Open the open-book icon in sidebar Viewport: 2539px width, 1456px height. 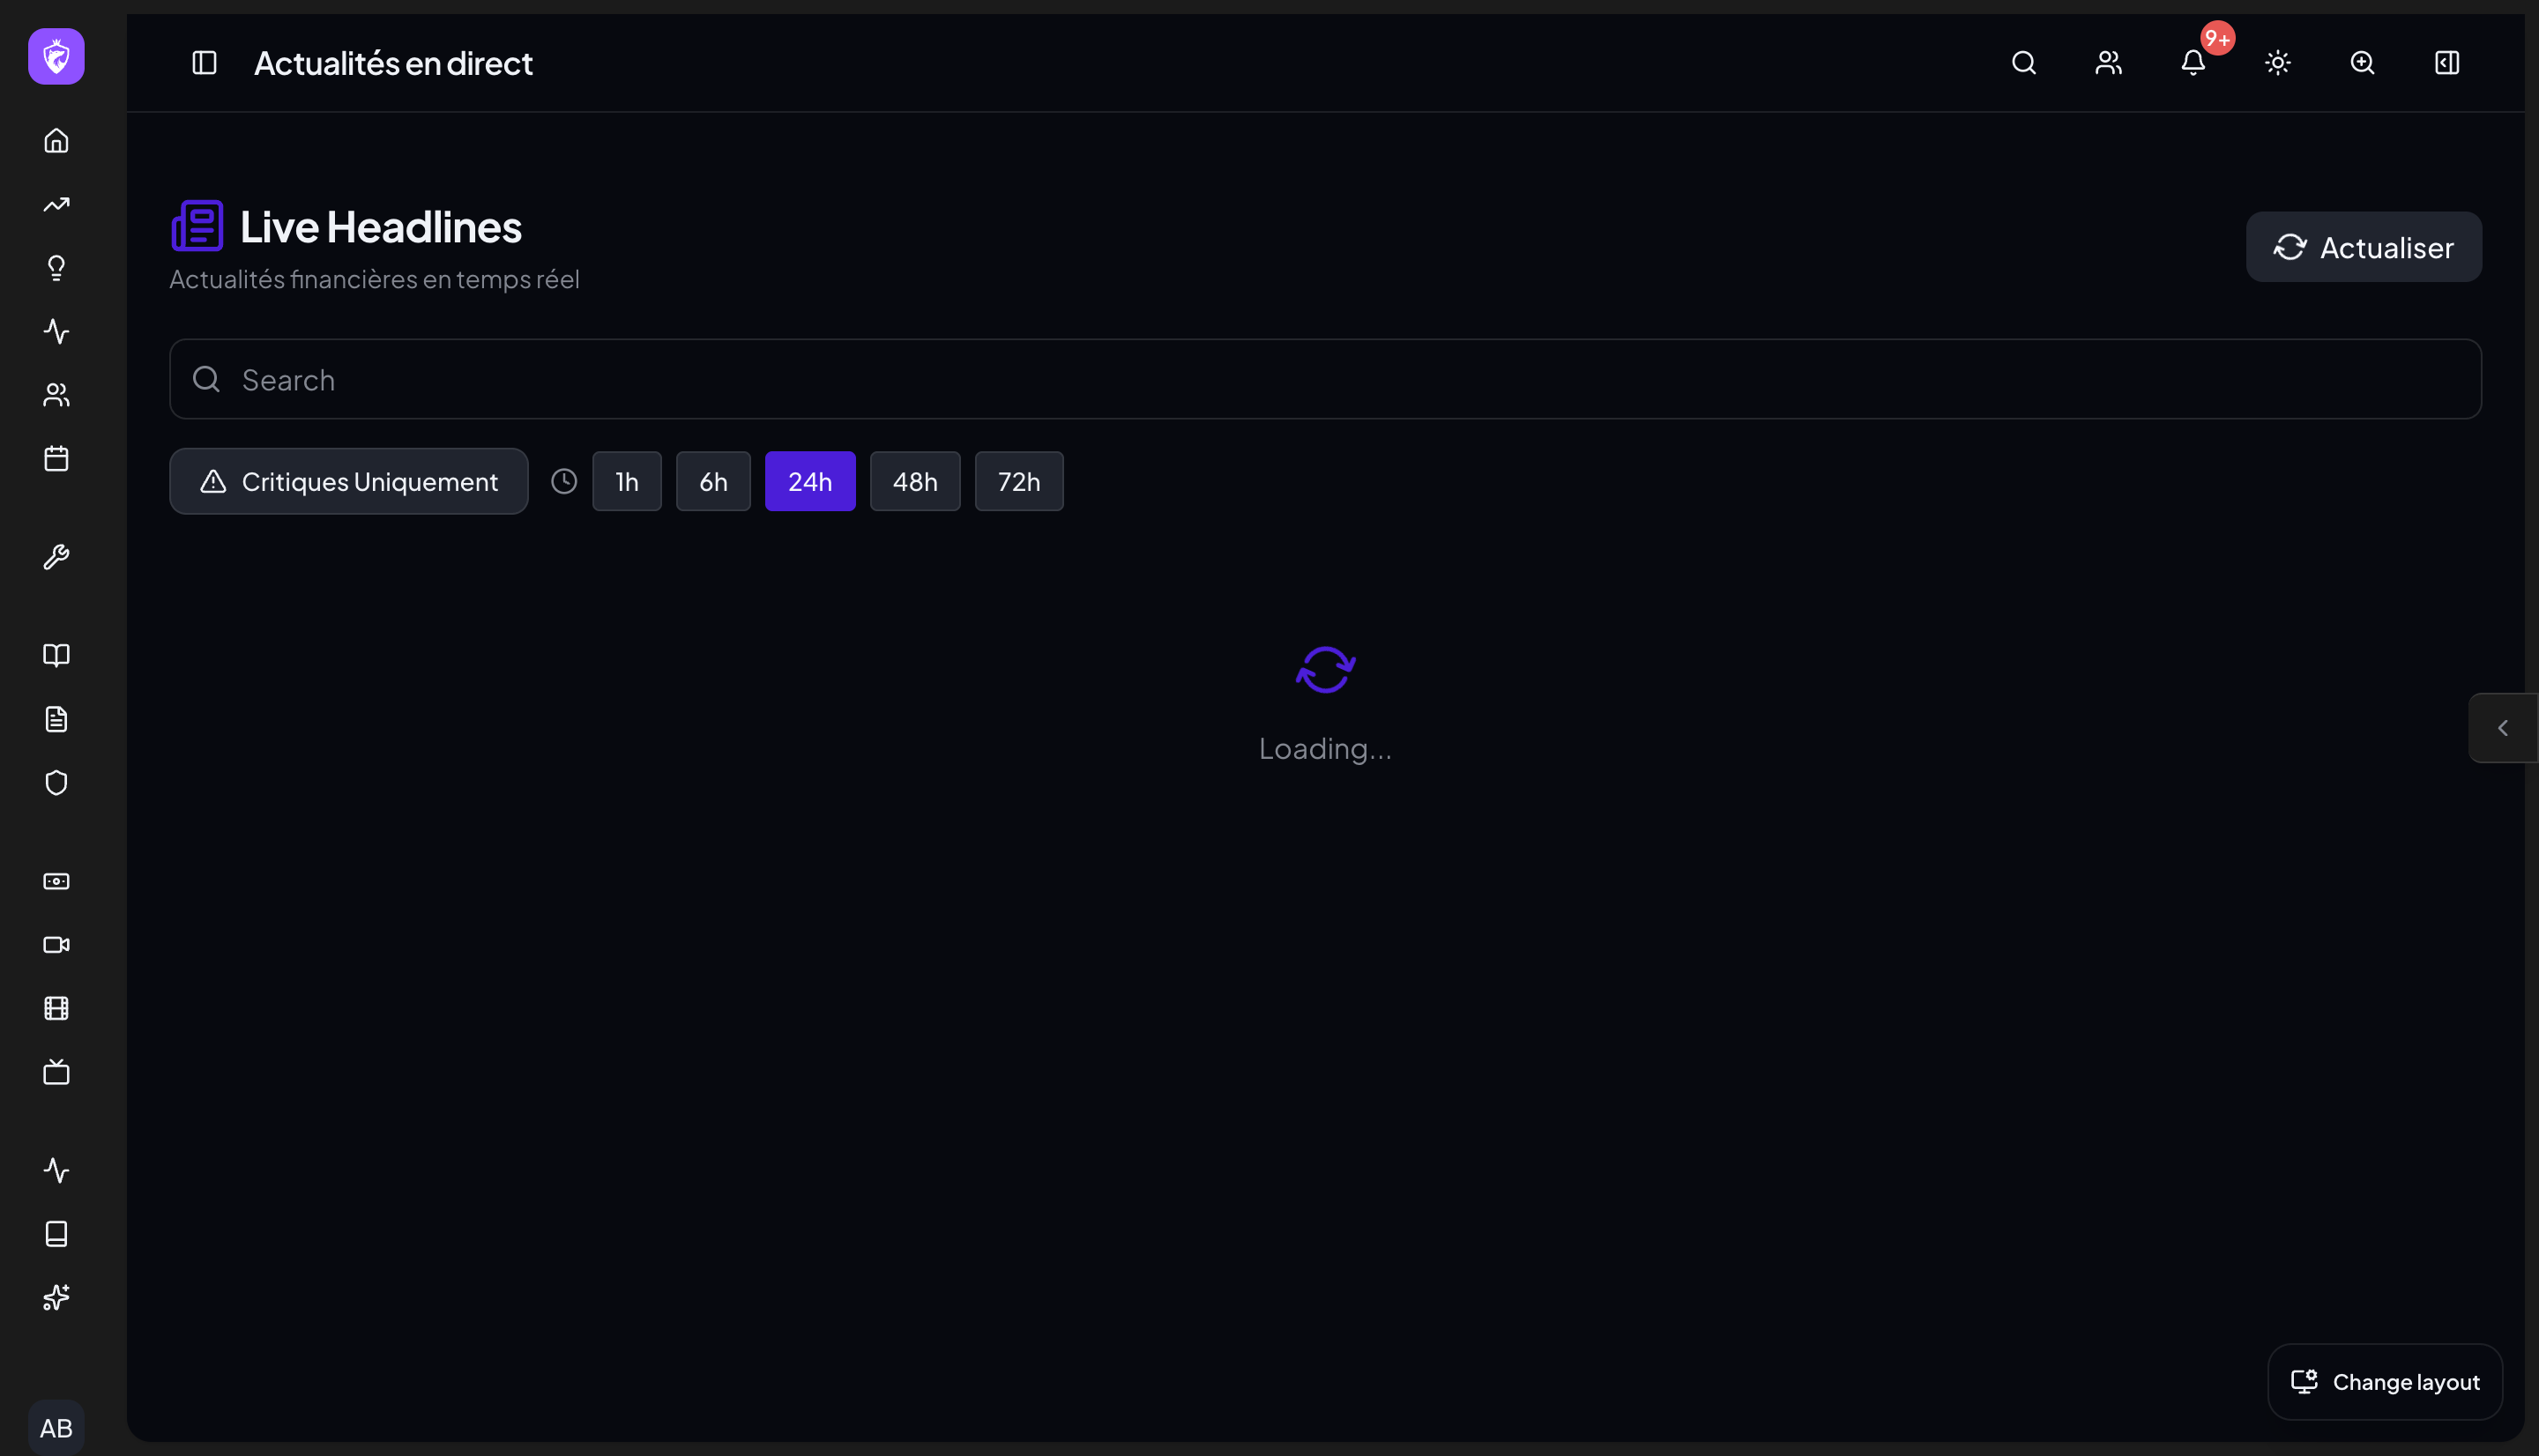click(x=56, y=655)
